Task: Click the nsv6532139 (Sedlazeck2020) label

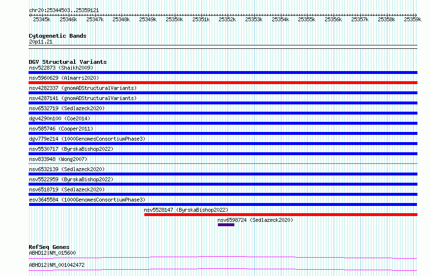Action: tap(67, 169)
